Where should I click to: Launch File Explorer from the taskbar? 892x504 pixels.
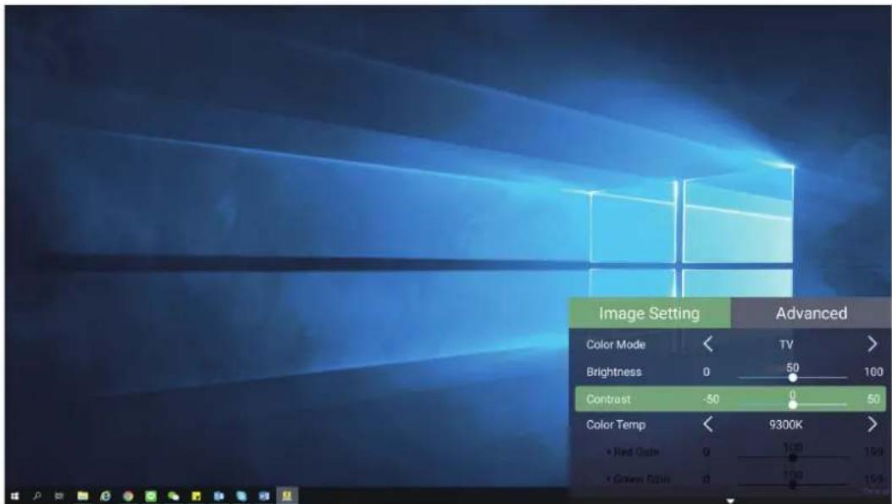pyautogui.click(x=82, y=496)
